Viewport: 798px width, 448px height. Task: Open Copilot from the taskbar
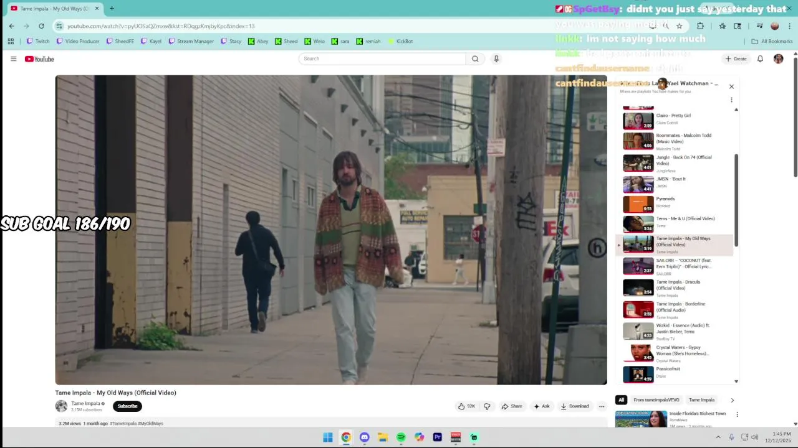tap(419, 437)
